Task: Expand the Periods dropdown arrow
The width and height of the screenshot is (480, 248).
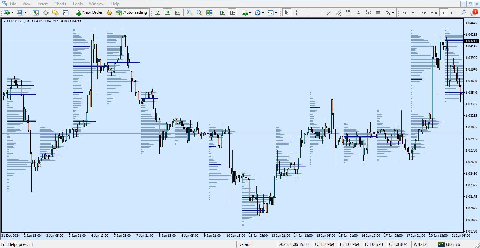Action: click(263, 13)
